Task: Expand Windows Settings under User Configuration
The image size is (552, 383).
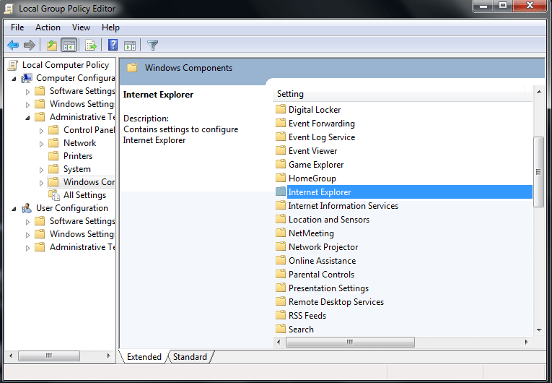Action: tap(27, 235)
